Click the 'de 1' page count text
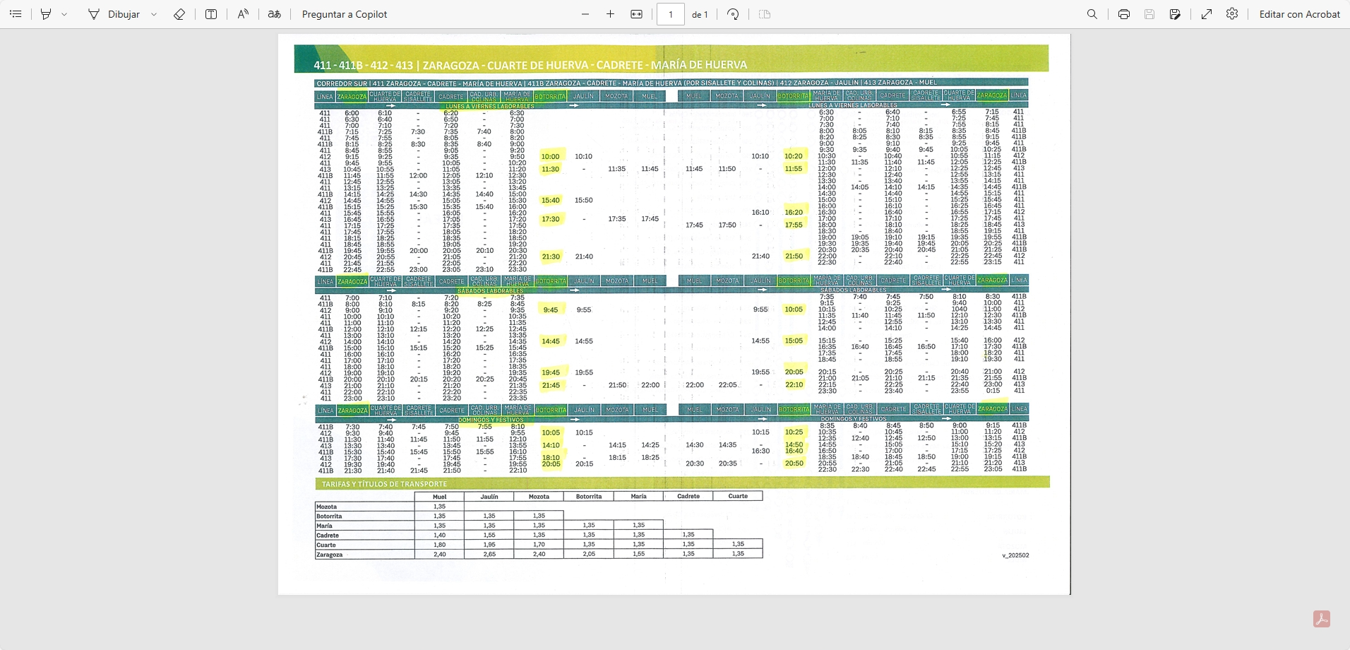This screenshot has height=650, width=1350. pyautogui.click(x=700, y=14)
